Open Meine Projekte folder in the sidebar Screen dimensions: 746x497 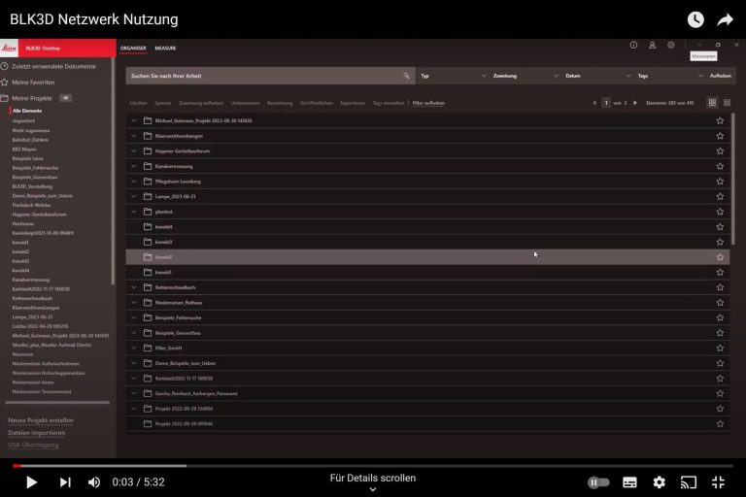pyautogui.click(x=32, y=98)
